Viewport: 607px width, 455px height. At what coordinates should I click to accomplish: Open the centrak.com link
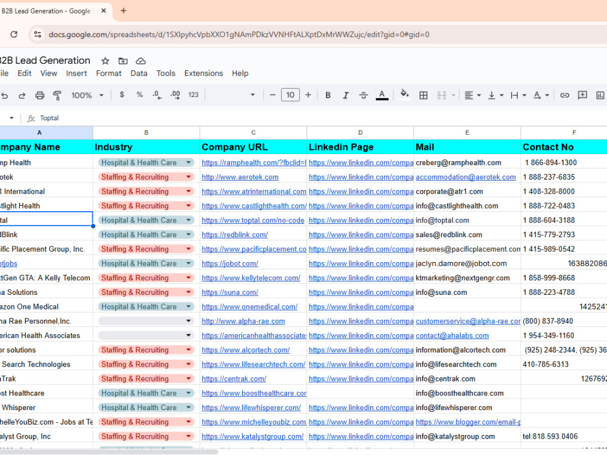(x=234, y=379)
